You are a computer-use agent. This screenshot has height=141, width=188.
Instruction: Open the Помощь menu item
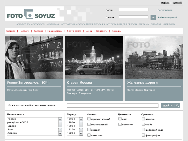116,31
